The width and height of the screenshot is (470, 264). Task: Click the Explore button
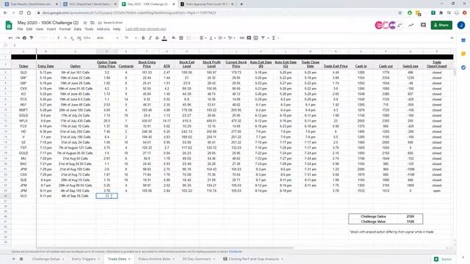tap(443, 259)
